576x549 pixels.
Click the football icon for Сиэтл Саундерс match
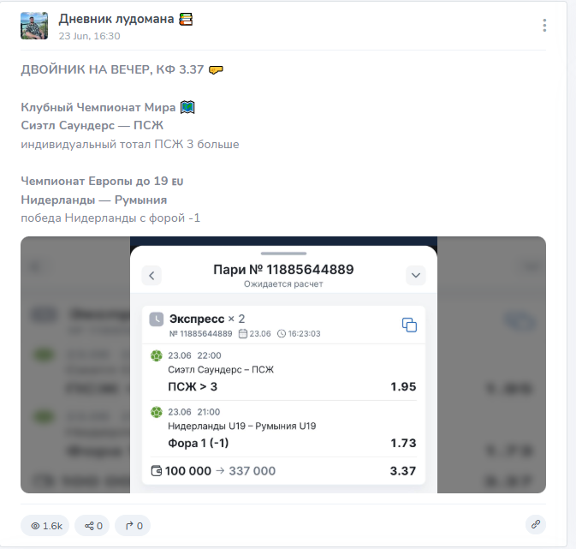[x=157, y=355]
